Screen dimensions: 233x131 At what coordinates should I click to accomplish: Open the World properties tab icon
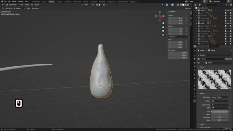tap(194, 70)
